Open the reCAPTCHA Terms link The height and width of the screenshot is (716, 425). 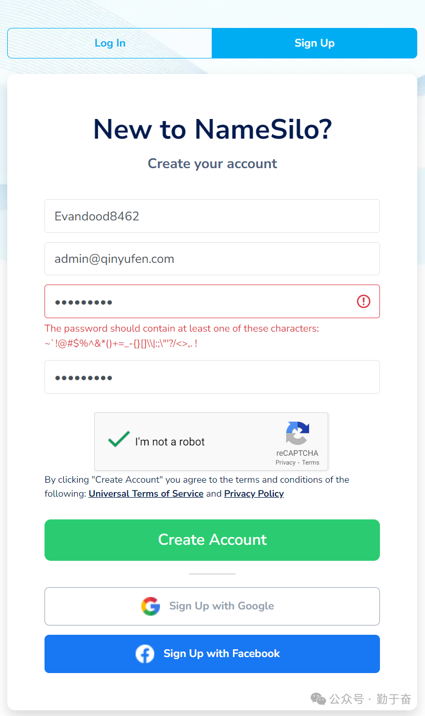[x=311, y=463]
